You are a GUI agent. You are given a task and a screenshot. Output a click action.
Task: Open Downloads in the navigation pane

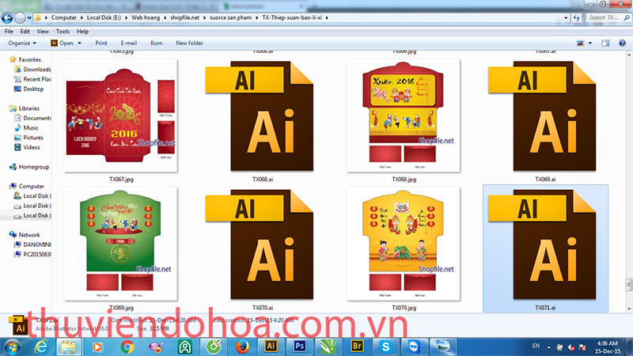click(x=32, y=70)
